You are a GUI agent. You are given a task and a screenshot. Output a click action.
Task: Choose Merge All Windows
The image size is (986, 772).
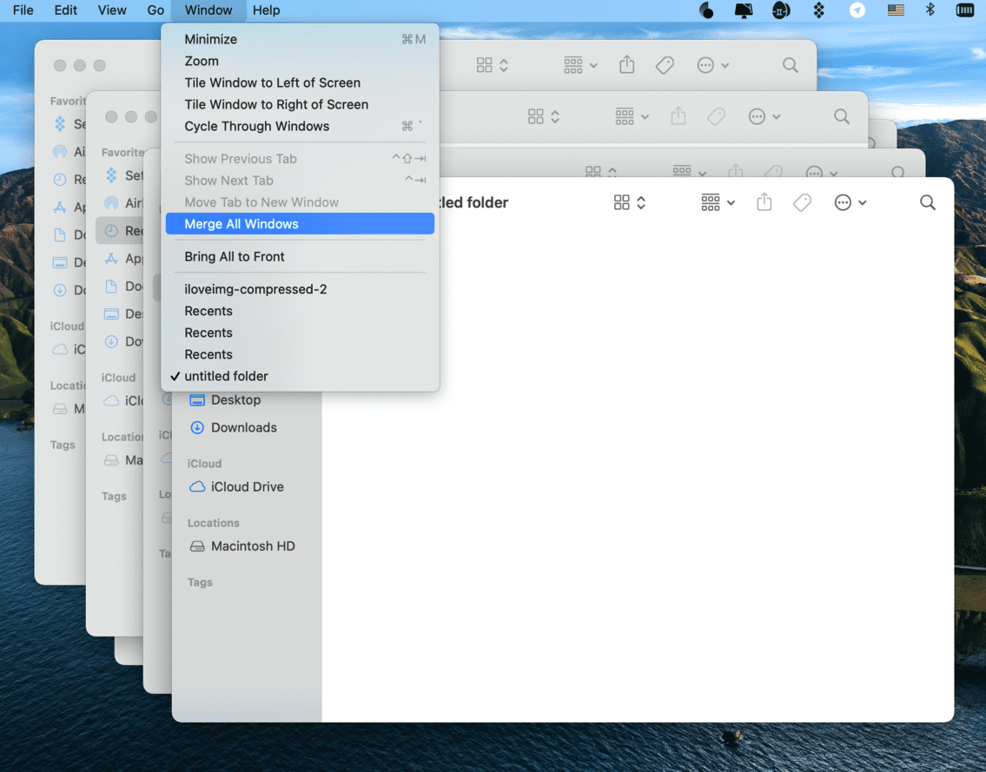point(300,224)
